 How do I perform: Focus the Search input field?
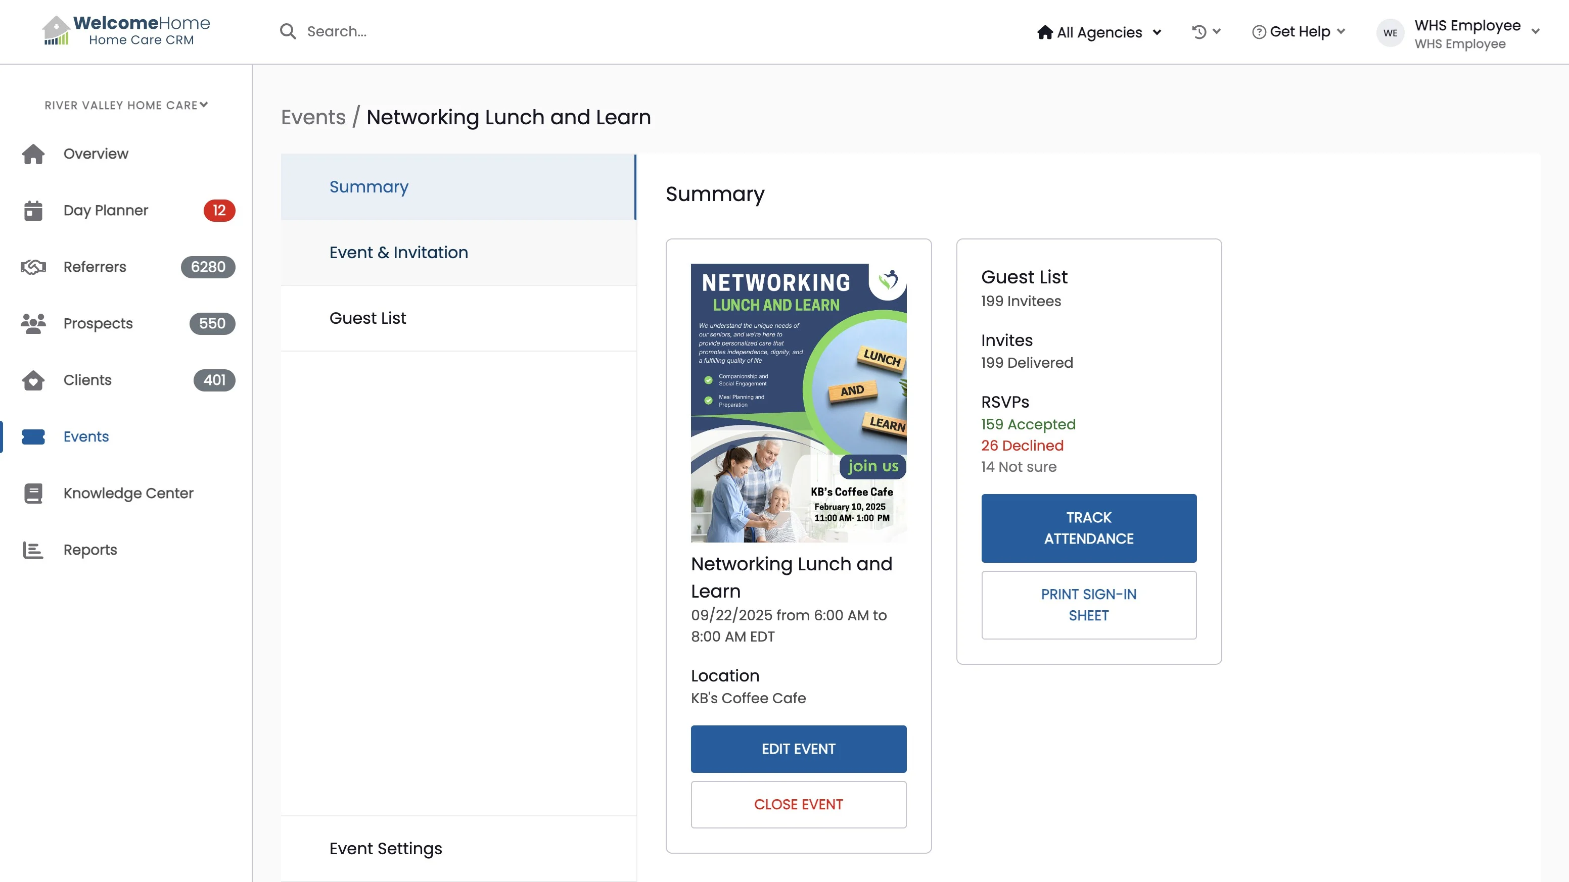click(426, 32)
